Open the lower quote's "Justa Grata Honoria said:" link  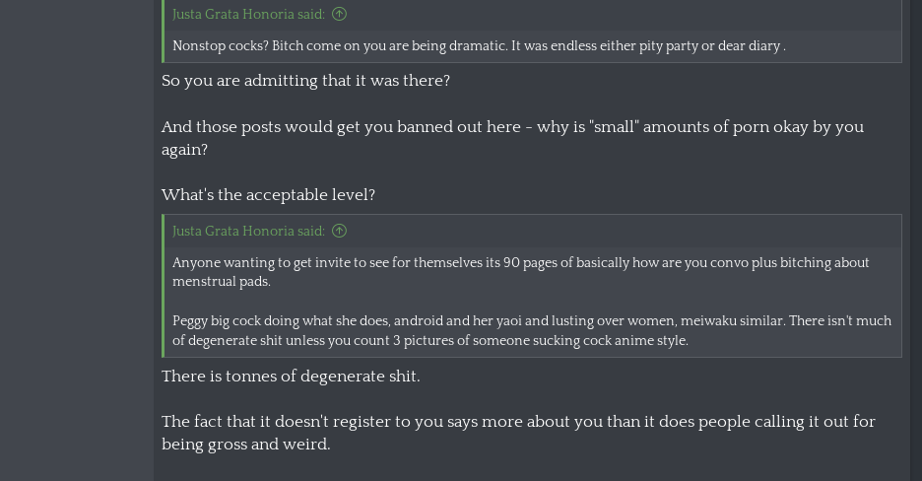248,231
